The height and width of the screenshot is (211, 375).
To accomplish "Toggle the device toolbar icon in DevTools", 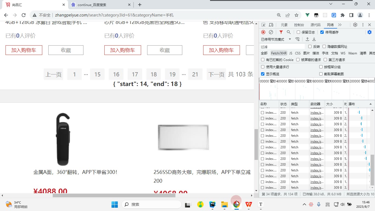I will point(271,25).
